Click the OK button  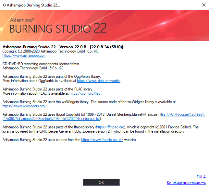pos(101,182)
